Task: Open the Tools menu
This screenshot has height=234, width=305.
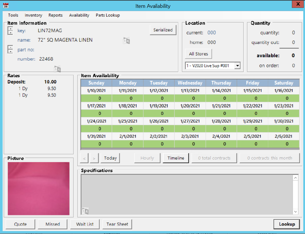Action: (13, 15)
